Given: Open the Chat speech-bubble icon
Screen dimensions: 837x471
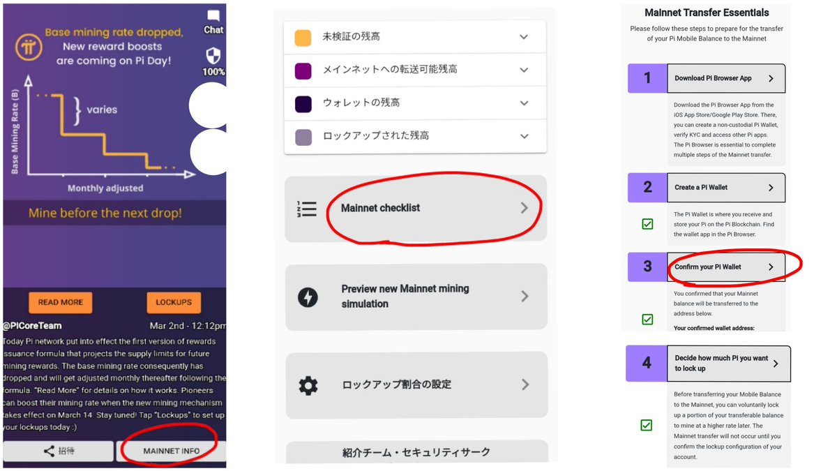Looking at the screenshot, I should pos(213,16).
